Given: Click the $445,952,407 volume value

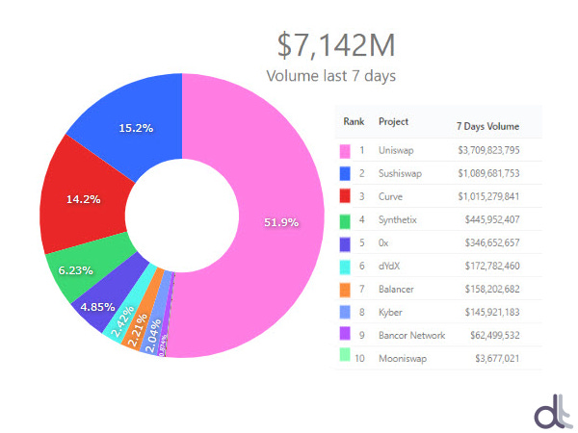Looking at the screenshot, I should click(x=492, y=219).
